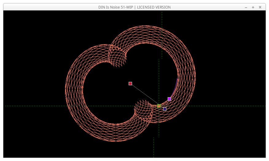Screen dimensions: 269x161
Task: Close the DIN Is Noise window
Action: (260, 7)
